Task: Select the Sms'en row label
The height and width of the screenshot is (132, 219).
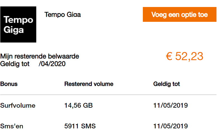Action: click(12, 126)
